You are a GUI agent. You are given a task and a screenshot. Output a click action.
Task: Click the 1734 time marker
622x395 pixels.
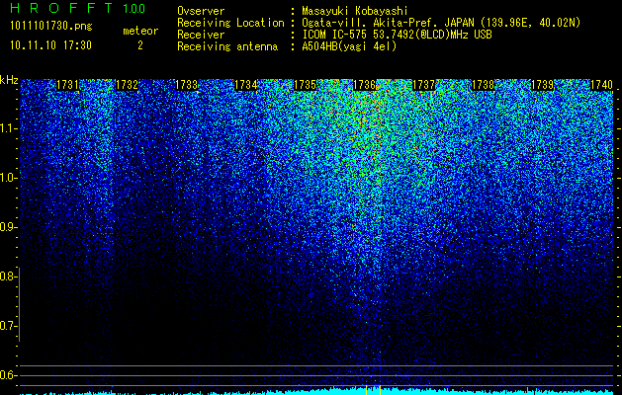[246, 85]
